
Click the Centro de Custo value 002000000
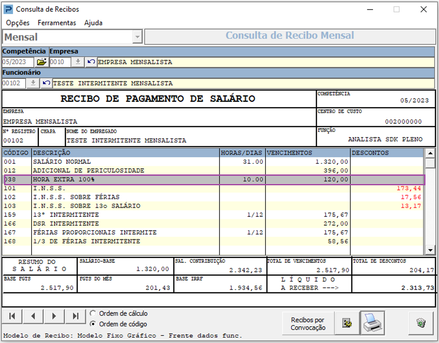[403, 122]
